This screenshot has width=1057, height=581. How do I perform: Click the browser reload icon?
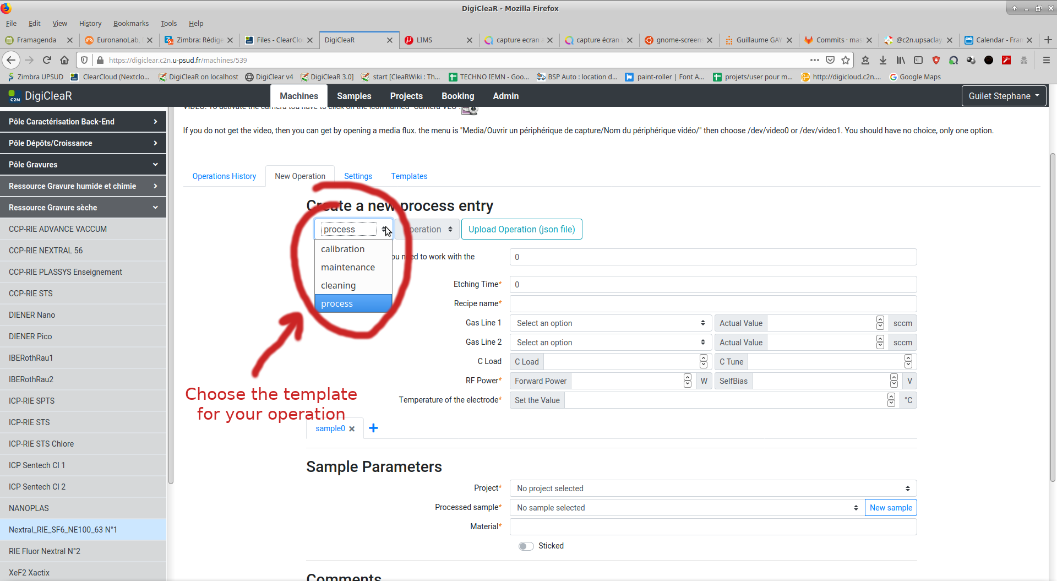click(x=47, y=60)
